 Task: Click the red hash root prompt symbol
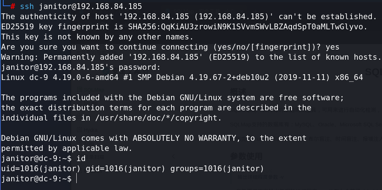click(13, 7)
